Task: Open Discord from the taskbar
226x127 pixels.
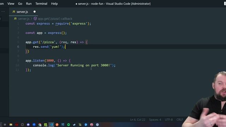Action: (28, 125)
